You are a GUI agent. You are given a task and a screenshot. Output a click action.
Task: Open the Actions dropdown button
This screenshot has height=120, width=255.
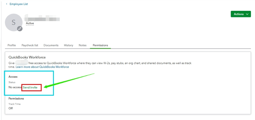click(241, 14)
